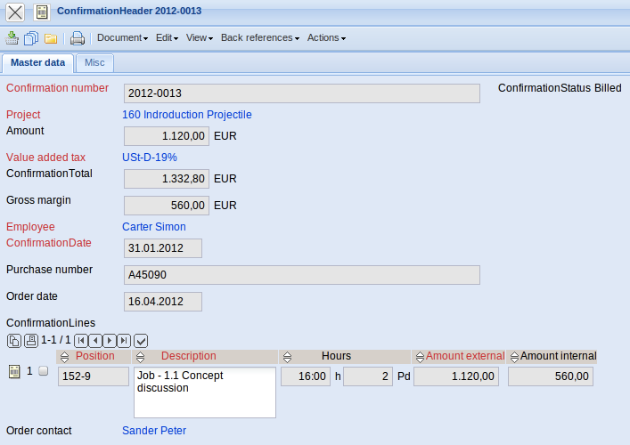Click the Gross margin field 560,00
Image resolution: width=630 pixels, height=445 pixels.
click(167, 206)
